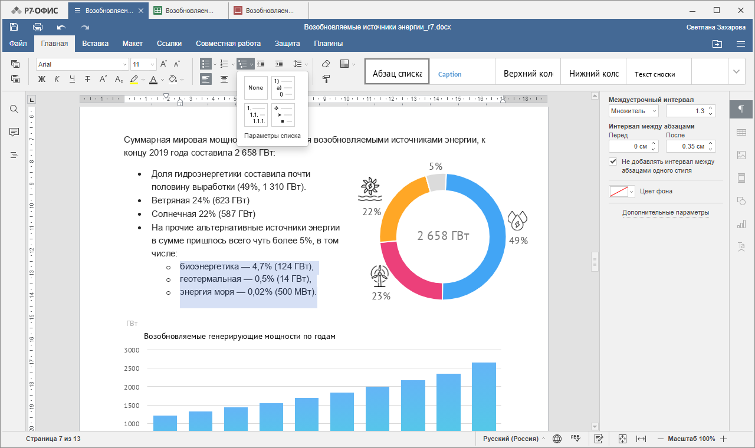Decrease paragraph indent

click(261, 64)
